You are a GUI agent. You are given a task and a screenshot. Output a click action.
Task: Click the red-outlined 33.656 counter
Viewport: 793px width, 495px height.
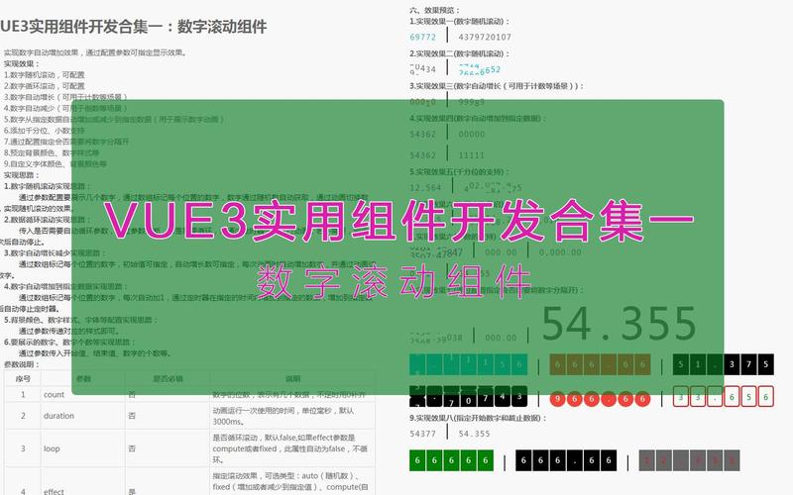pyautogui.click(x=724, y=397)
